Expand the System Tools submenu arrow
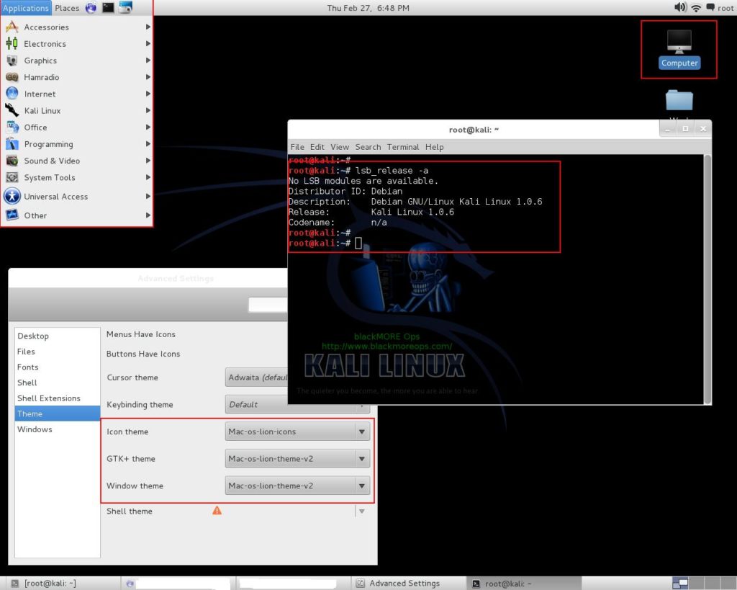 coord(148,177)
